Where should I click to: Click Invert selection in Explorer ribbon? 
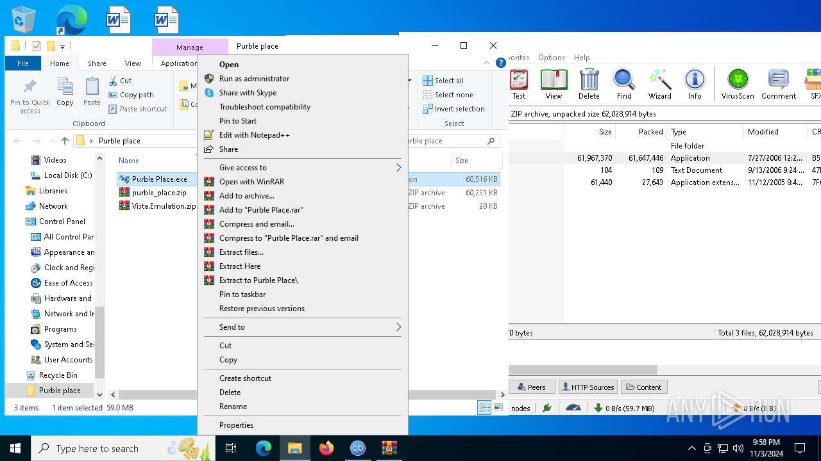(x=453, y=109)
